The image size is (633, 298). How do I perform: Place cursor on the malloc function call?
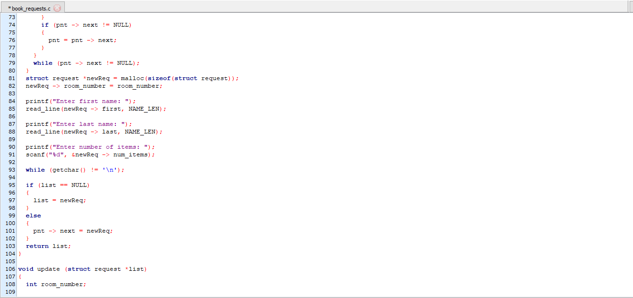click(133, 78)
